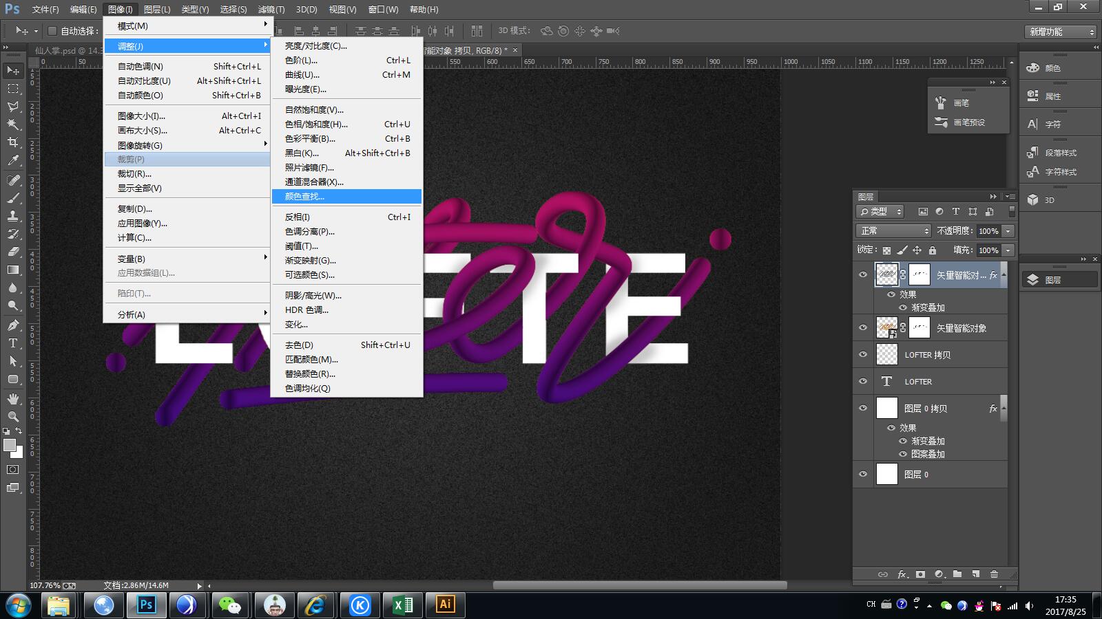This screenshot has height=619, width=1102.
Task: Select the Polygonal Lasso tool
Action: [13, 107]
